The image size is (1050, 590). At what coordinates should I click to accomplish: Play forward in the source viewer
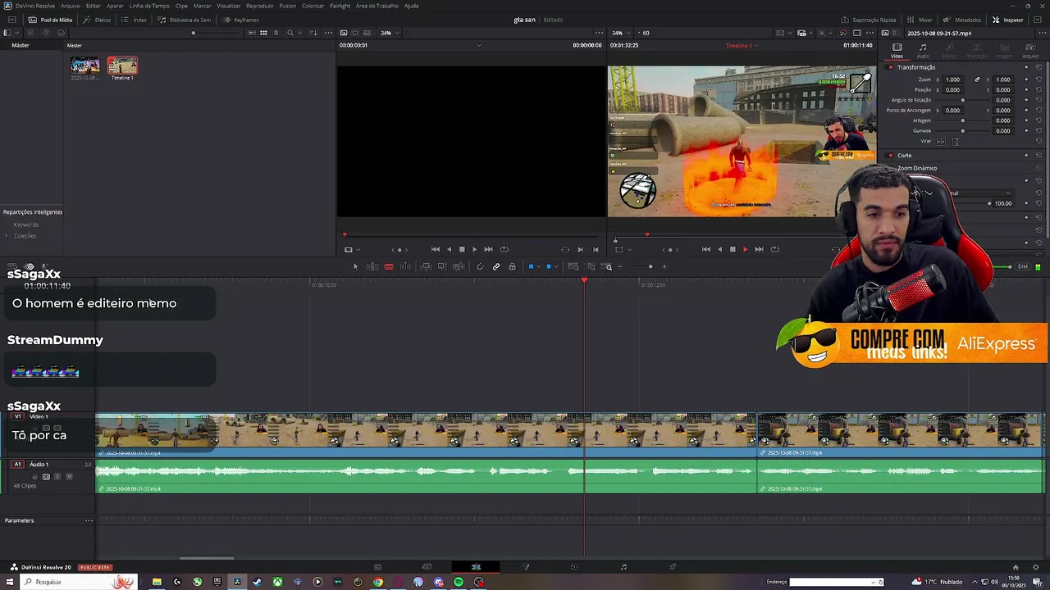474,249
